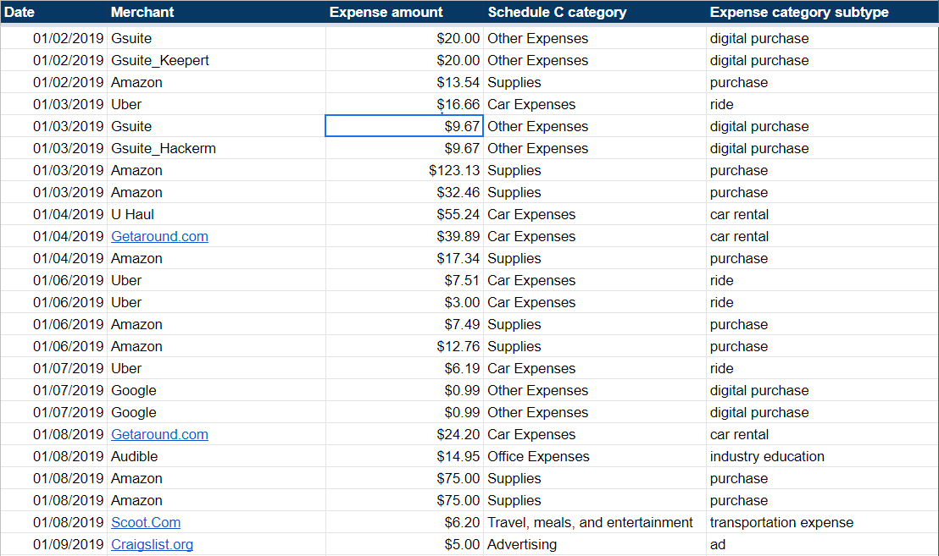Viewport: 939px width, 556px height.
Task: Open the Getaround.com link dated 01/08/2019
Action: [159, 435]
